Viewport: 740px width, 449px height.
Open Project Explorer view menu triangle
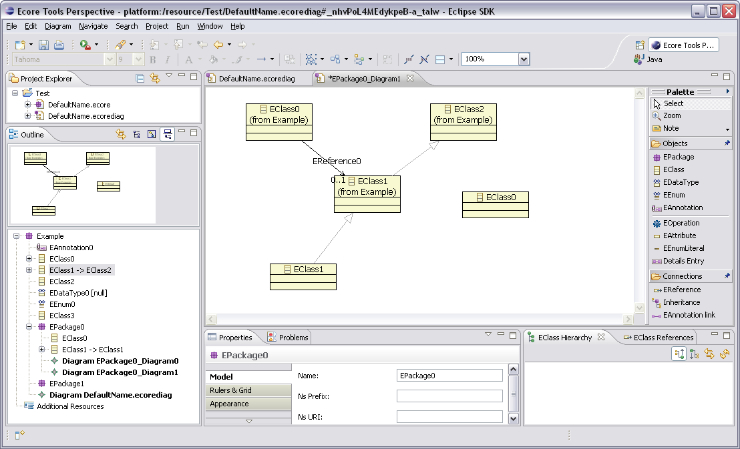168,75
